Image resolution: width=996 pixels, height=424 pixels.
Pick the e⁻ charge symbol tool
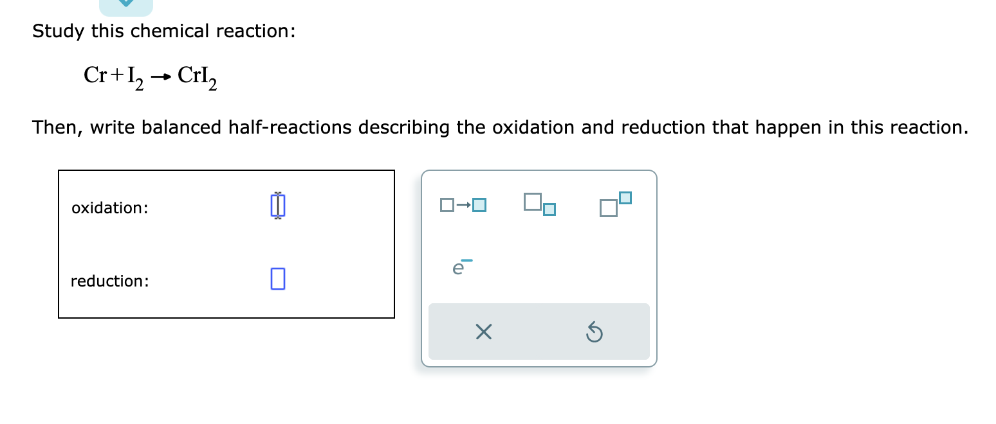coord(460,267)
